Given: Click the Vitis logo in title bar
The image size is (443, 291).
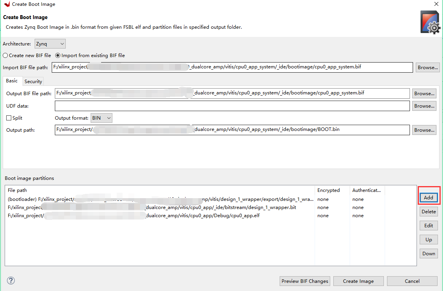Looking at the screenshot, I should pyautogui.click(x=7, y=4).
